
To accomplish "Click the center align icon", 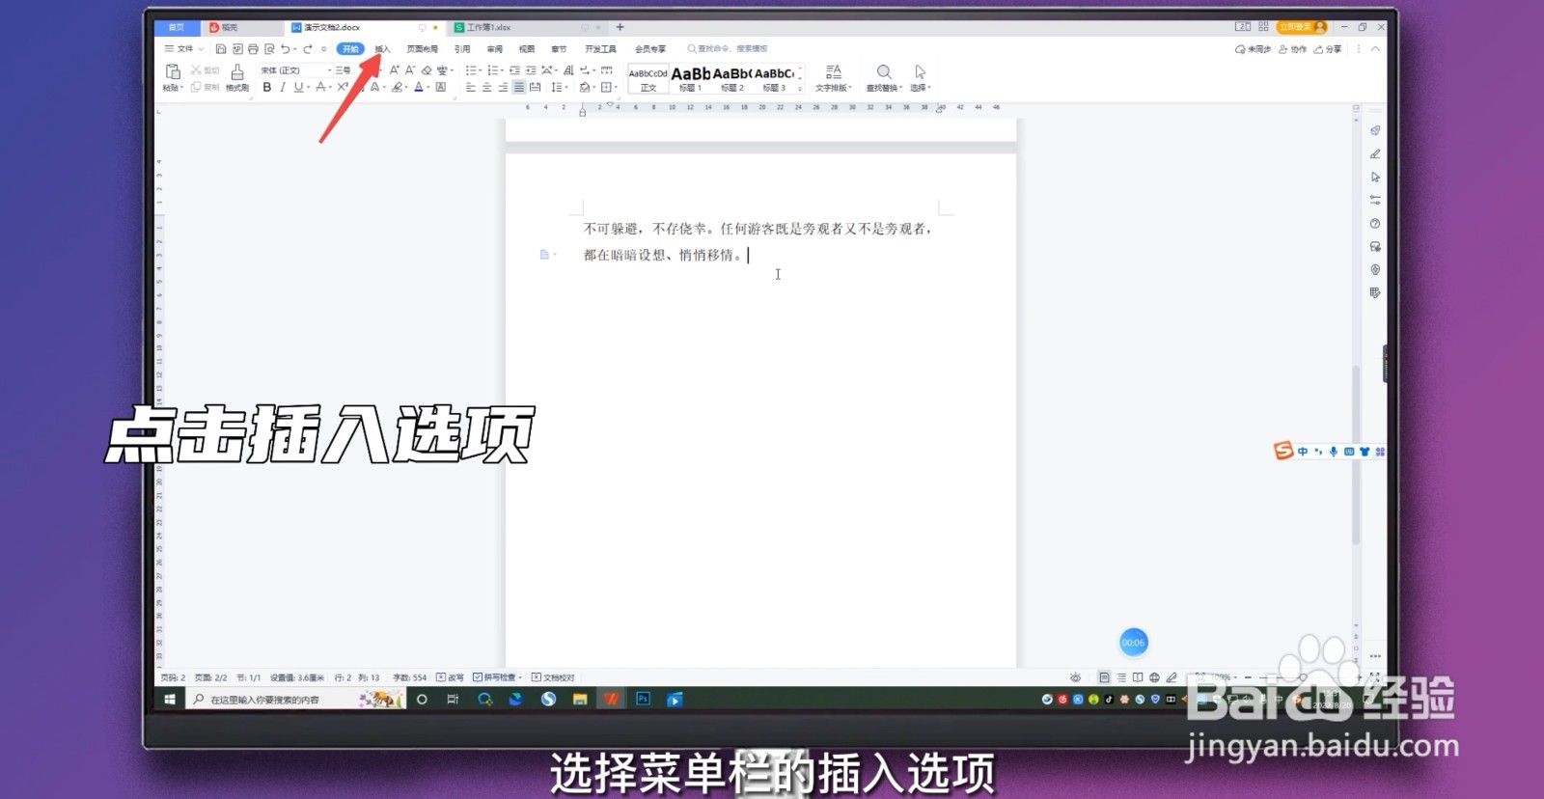I will pyautogui.click(x=486, y=87).
